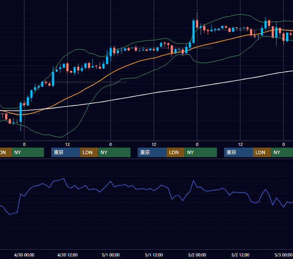Click the 5/1 00:00 date label
Image resolution: width=293 pixels, height=259 pixels.
tap(111, 255)
